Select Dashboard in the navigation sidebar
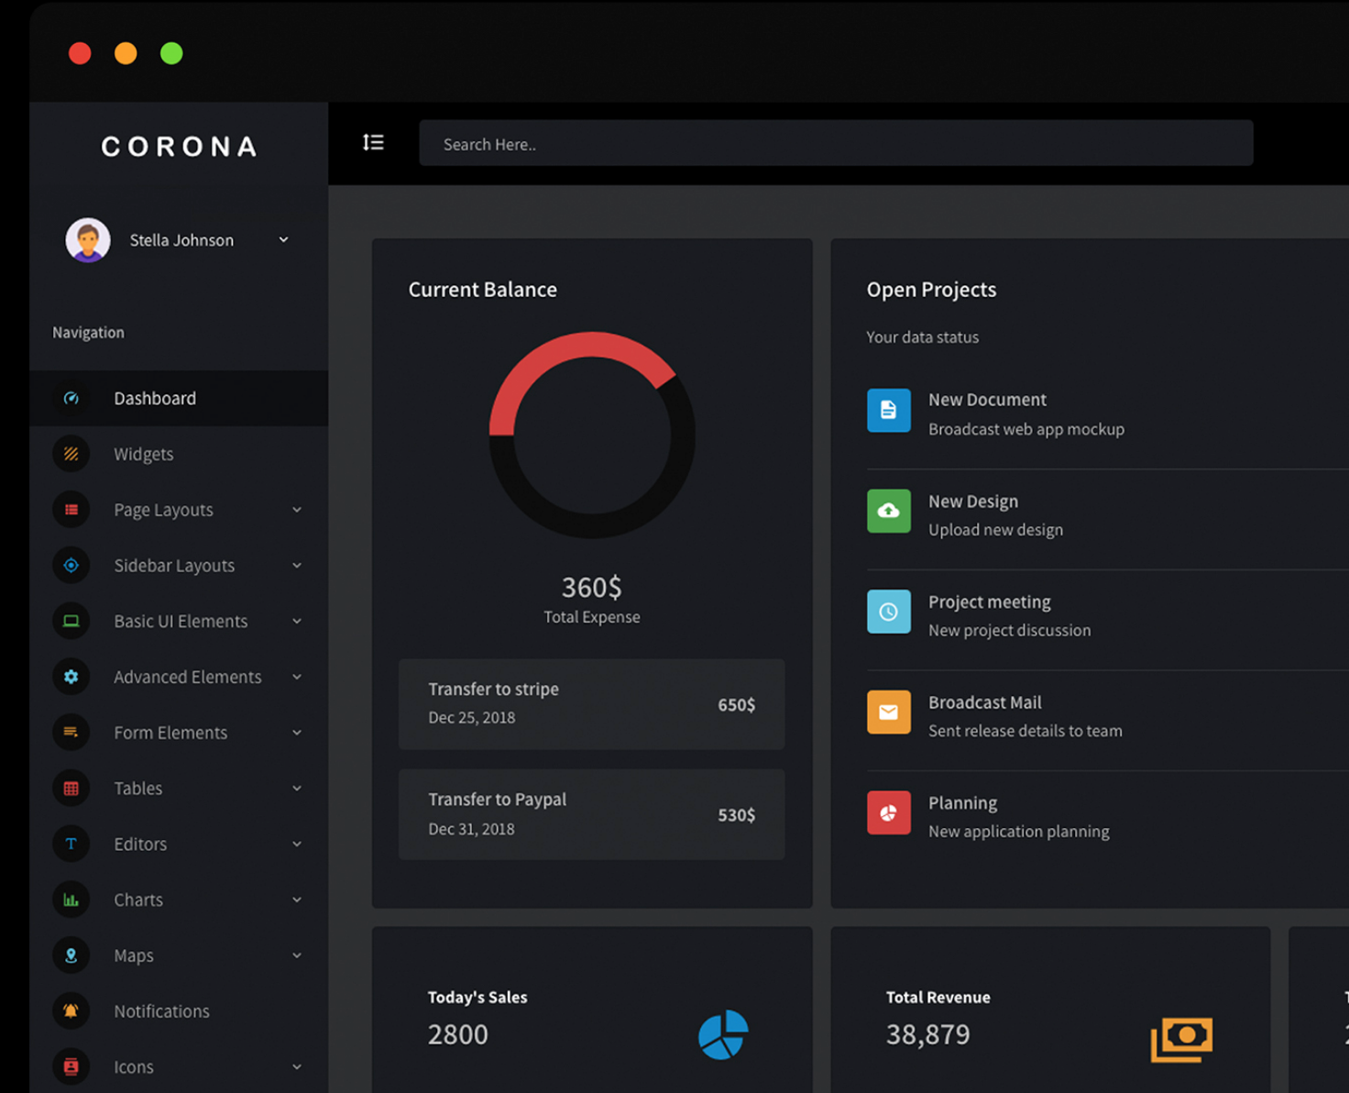Viewport: 1349px width, 1093px height. coord(155,399)
